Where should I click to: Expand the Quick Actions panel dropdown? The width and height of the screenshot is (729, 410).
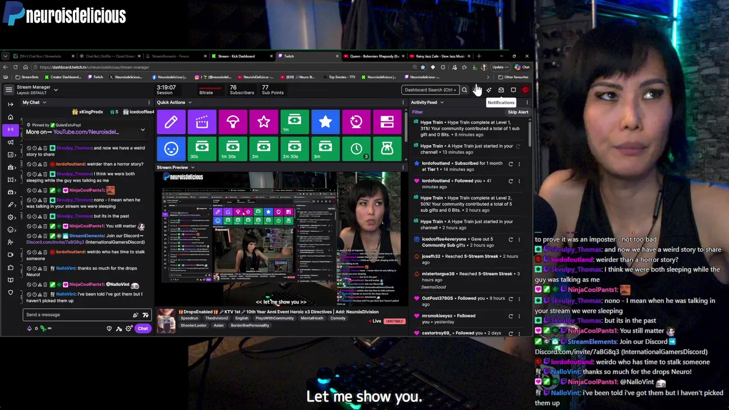(x=190, y=102)
